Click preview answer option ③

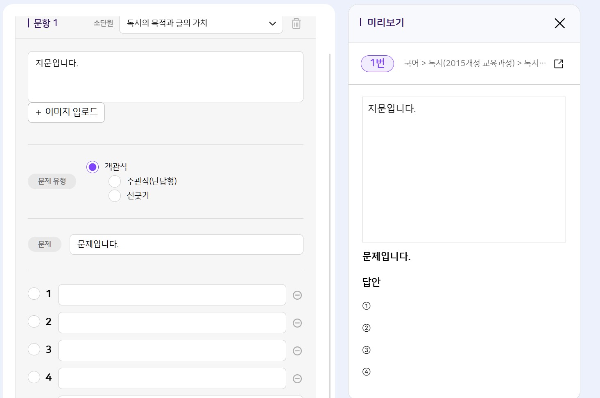(367, 350)
